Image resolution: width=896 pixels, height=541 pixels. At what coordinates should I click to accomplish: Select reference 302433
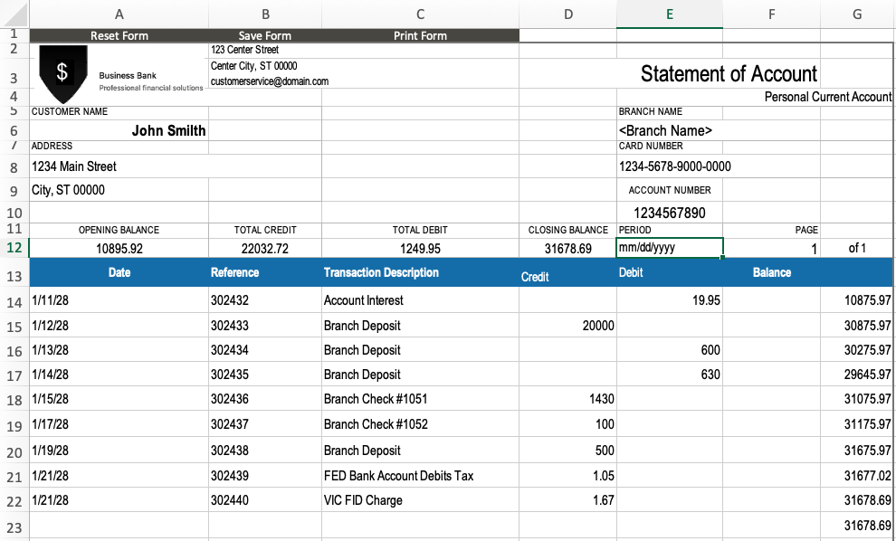point(265,325)
